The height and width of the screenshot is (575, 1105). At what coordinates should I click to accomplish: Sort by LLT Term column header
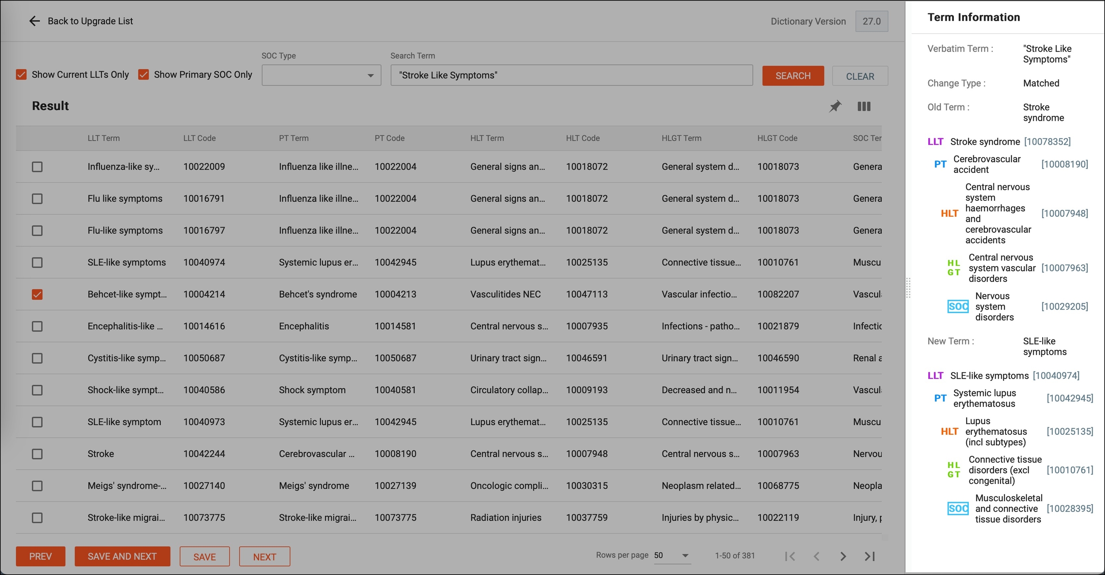[x=103, y=138]
